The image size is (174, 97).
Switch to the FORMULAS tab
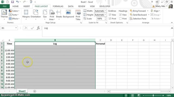coord(58,6)
